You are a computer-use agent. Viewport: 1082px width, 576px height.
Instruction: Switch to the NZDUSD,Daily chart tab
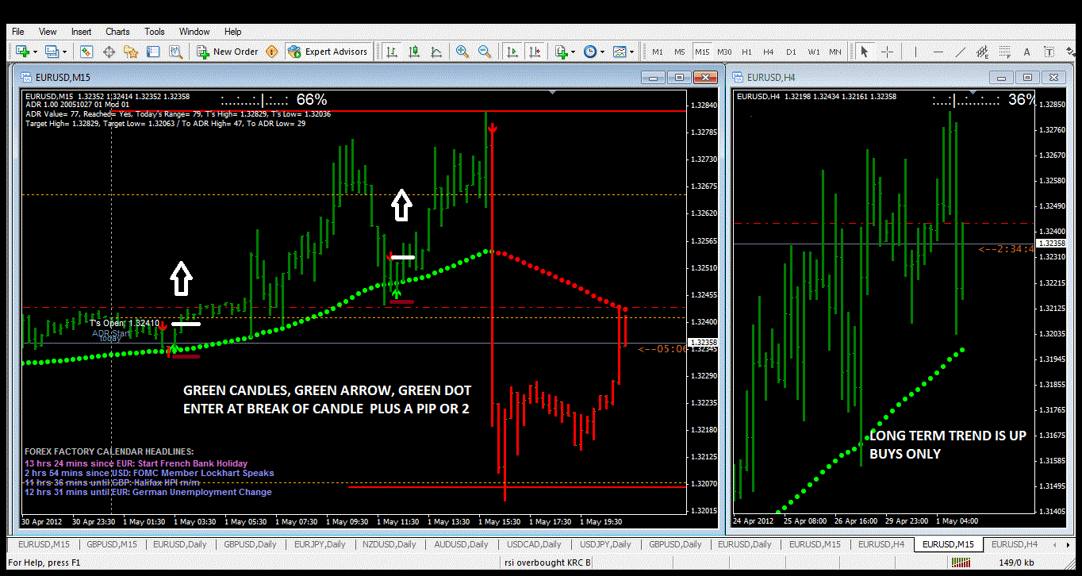click(390, 544)
